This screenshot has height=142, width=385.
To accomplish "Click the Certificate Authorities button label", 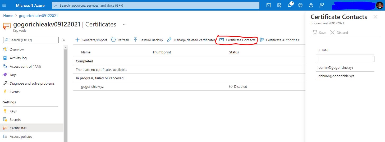I will pos(282,40).
